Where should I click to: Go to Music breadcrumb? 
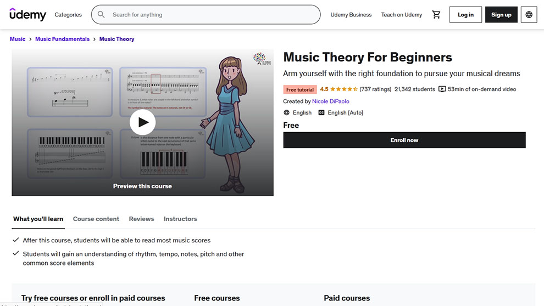tap(18, 39)
